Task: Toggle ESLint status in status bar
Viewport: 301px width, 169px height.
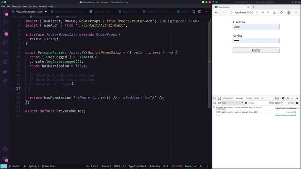Action: point(176,166)
